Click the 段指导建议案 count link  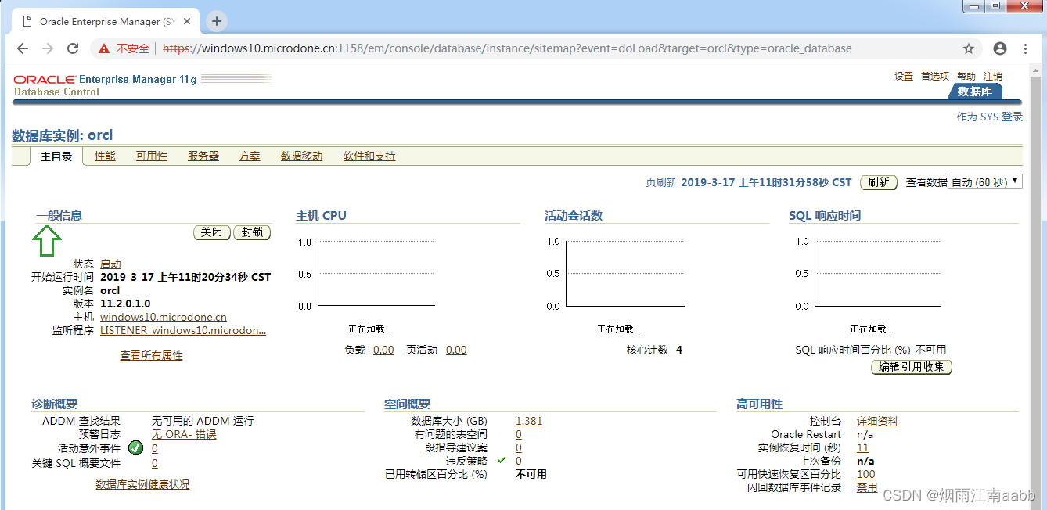click(x=519, y=447)
